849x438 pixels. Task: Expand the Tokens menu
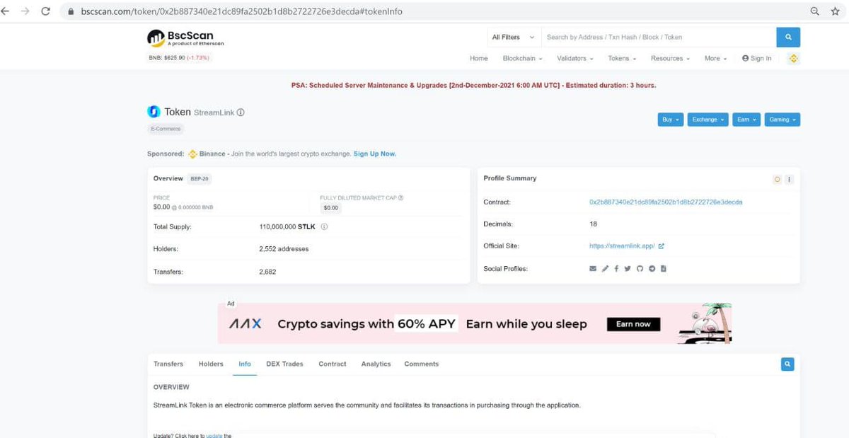622,59
